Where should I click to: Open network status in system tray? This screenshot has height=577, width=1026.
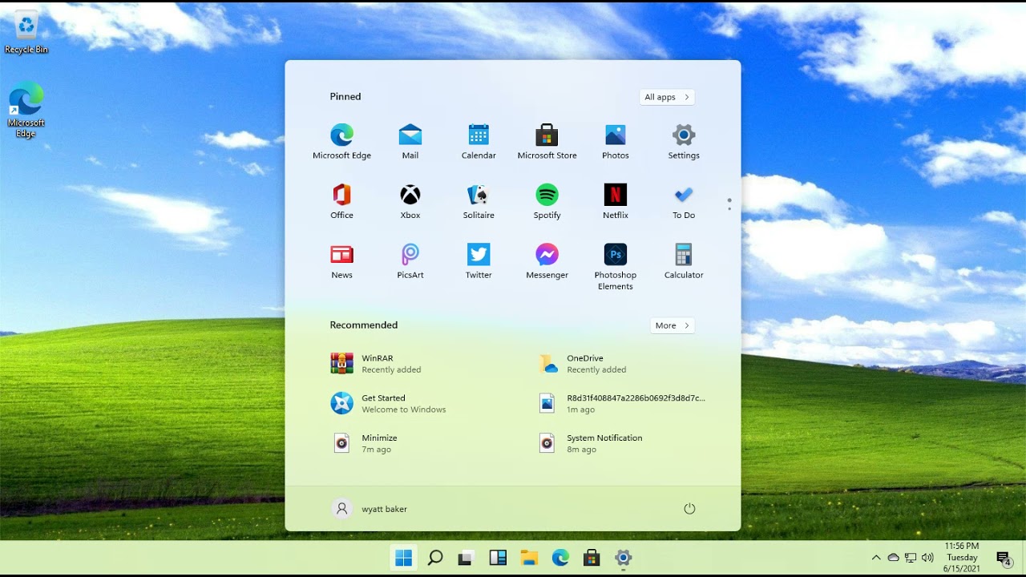point(911,558)
